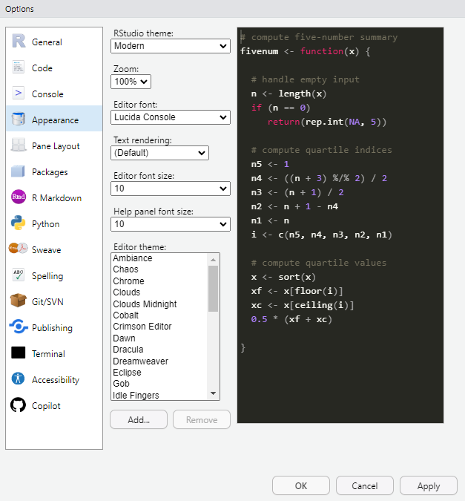Open the Text rendering dropdown
Screen dimensions: 465x501
(x=159, y=153)
